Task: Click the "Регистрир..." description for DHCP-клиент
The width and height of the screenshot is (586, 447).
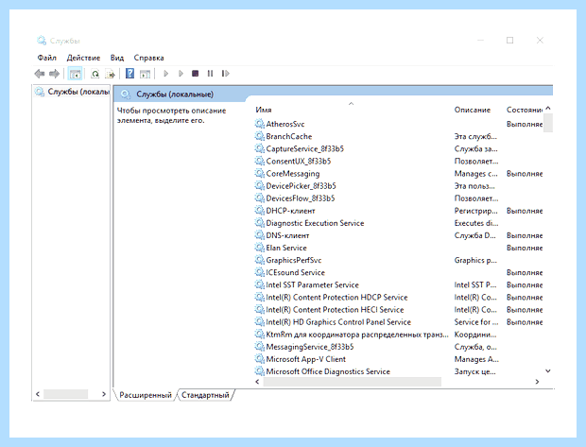Action: [475, 211]
